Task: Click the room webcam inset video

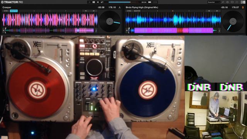Action: tap(216, 115)
